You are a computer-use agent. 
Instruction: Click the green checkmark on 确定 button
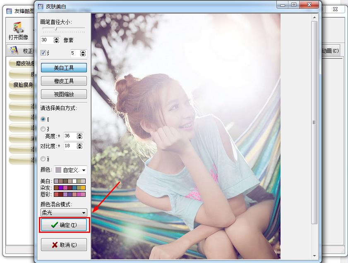point(54,225)
